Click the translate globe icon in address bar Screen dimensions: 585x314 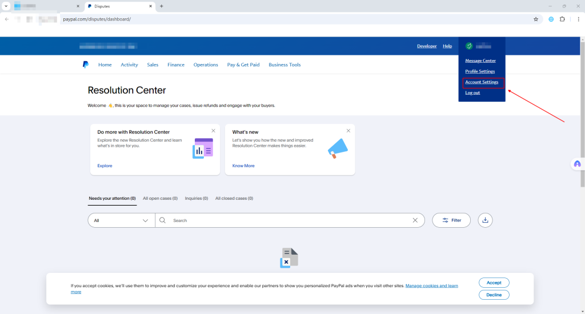(x=551, y=19)
